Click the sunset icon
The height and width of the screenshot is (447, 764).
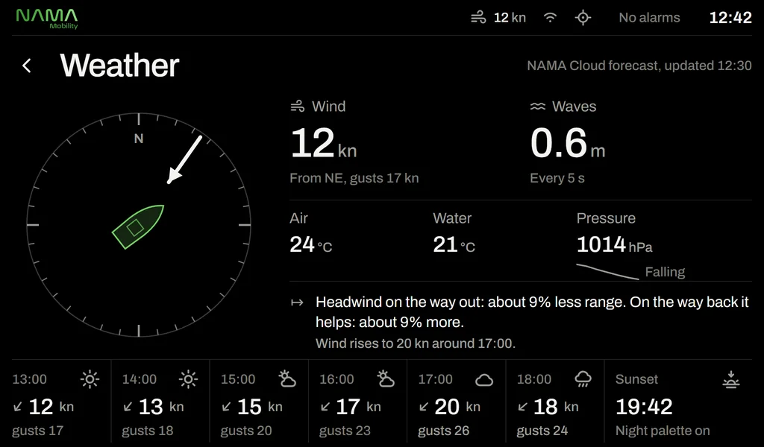731,379
